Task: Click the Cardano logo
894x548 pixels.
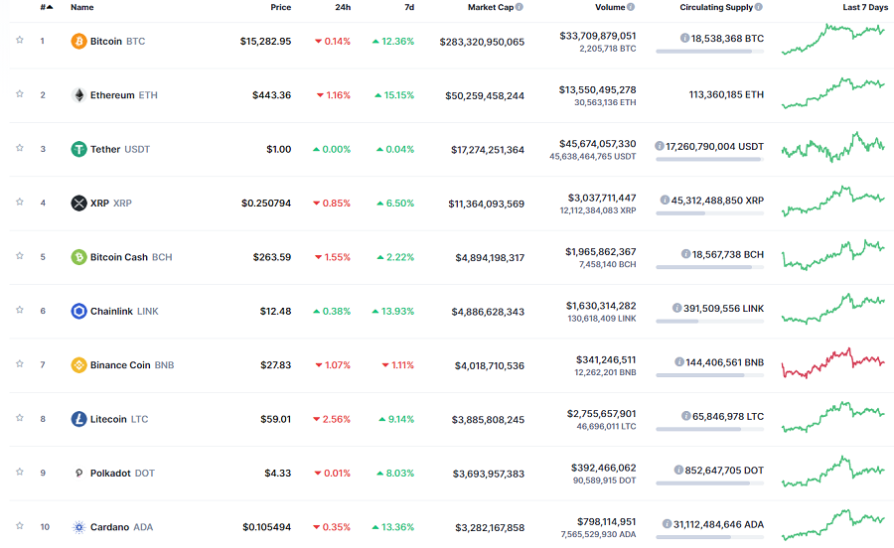Action: [78, 527]
